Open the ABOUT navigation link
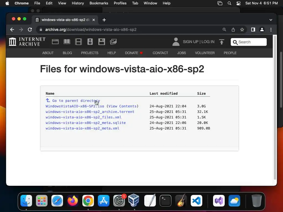This screenshot has width=283, height=212. (x=48, y=53)
